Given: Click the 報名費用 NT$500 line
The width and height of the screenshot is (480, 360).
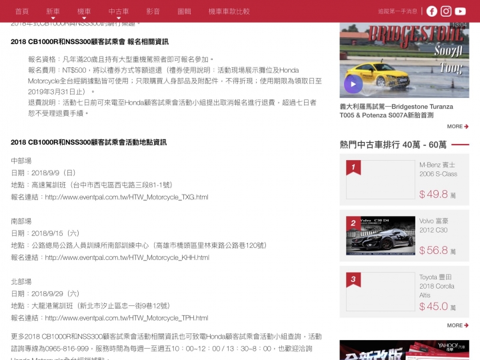Looking at the screenshot, I should pyautogui.click(x=175, y=81).
